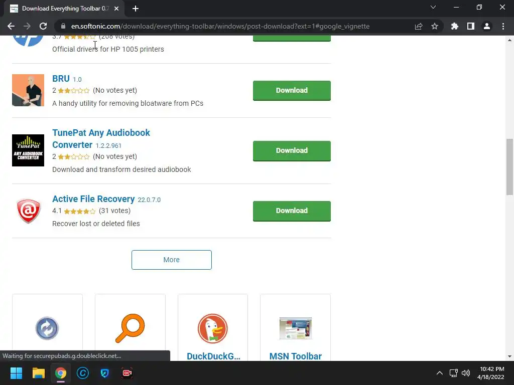Click the scrollbar down arrow
Screen dimensions: 514x385
pyautogui.click(x=509, y=356)
